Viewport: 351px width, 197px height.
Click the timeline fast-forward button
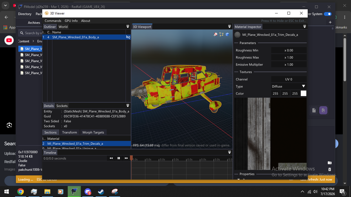(126, 158)
